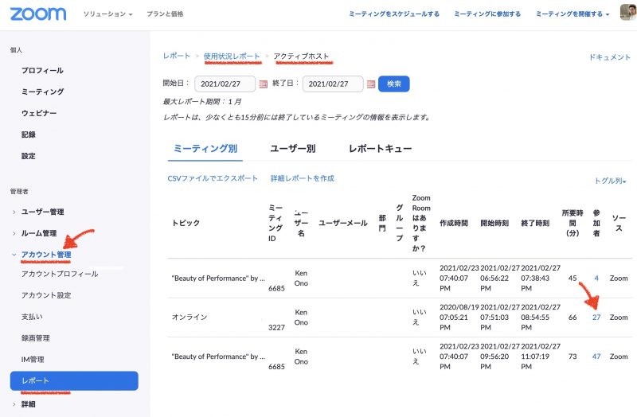
Task: Open the トグル列 column dropdown
Action: (610, 181)
